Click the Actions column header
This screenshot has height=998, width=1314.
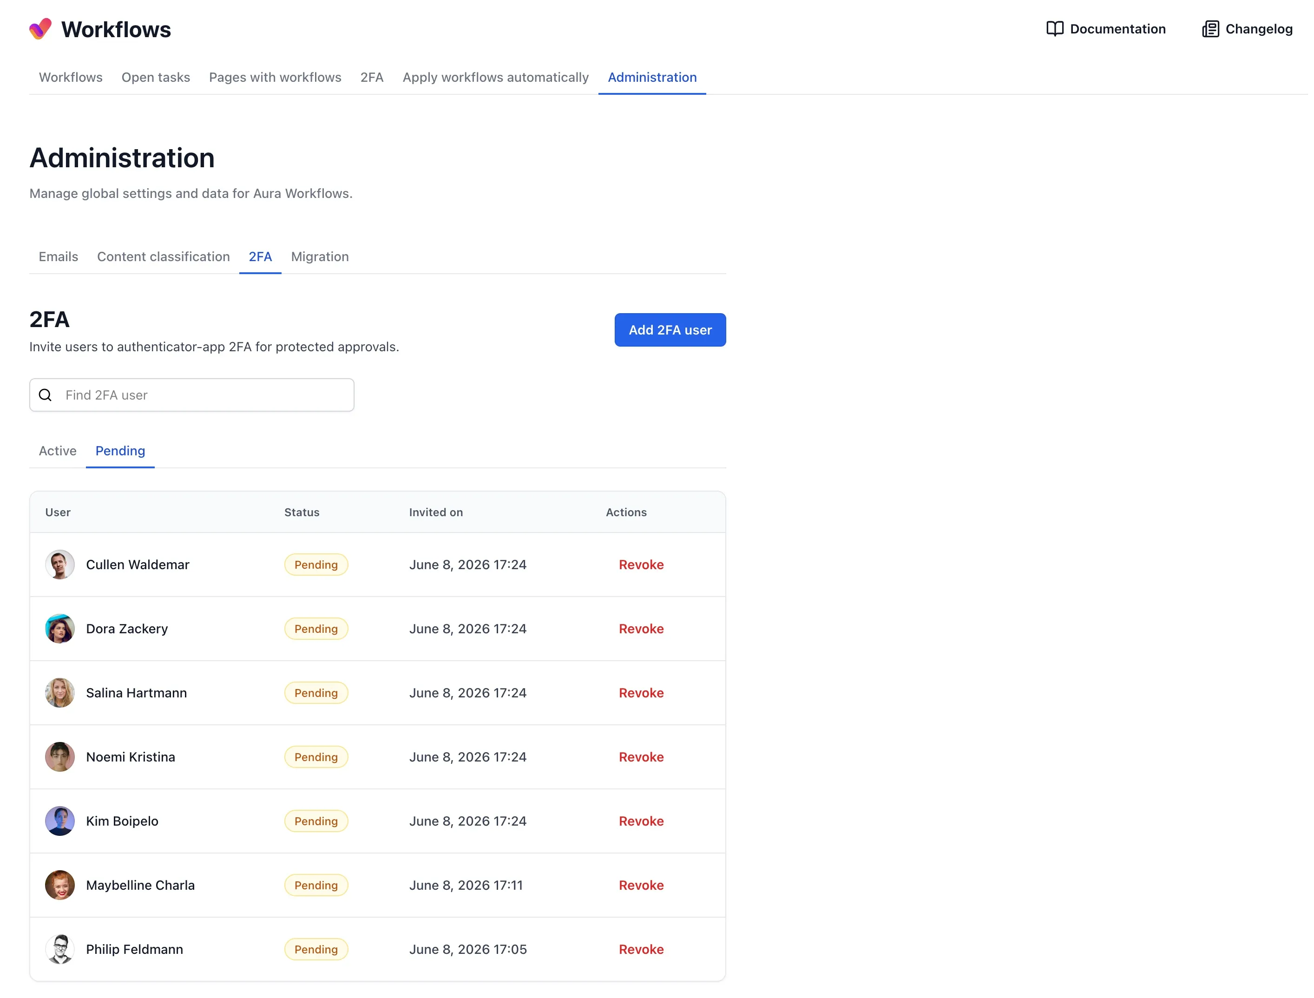coord(626,512)
